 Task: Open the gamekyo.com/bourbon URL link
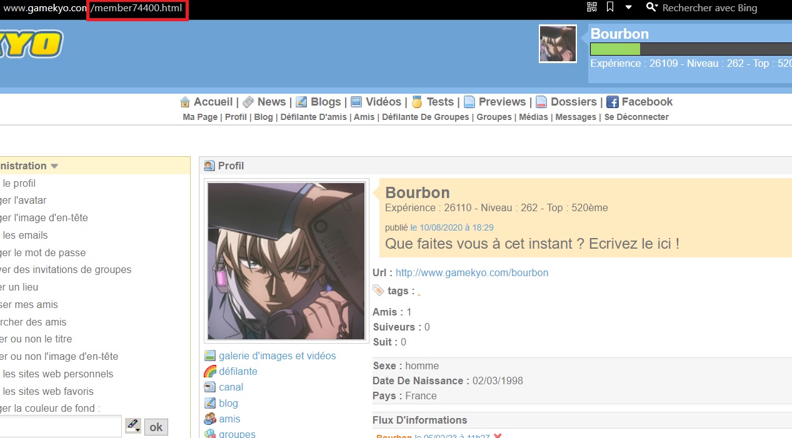472,272
